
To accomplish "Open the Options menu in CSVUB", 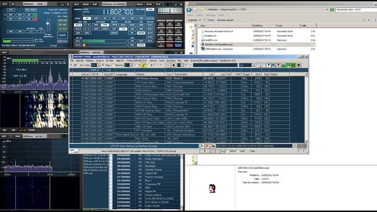I will point(153,61).
